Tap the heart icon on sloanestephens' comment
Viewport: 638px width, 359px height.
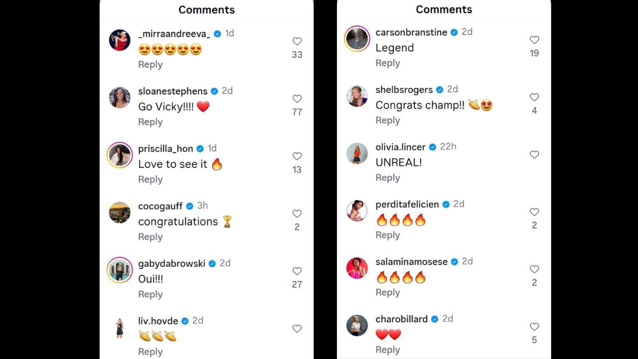[x=297, y=99]
